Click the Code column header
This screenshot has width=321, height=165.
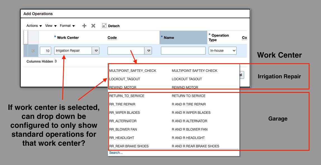112,37
